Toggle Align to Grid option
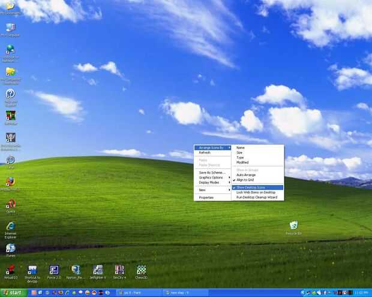The width and height of the screenshot is (372, 297). pos(257,180)
